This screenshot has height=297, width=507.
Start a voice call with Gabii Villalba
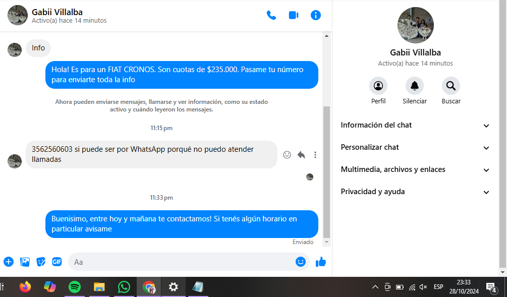(271, 15)
